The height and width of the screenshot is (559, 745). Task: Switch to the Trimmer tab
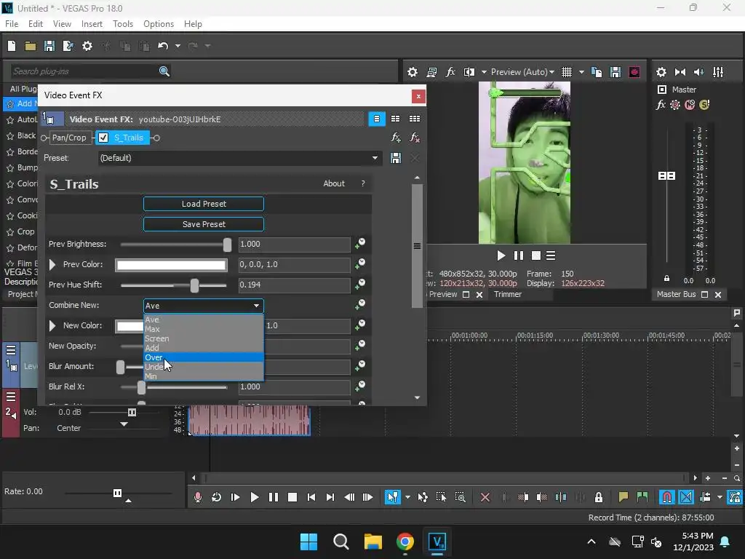point(507,294)
